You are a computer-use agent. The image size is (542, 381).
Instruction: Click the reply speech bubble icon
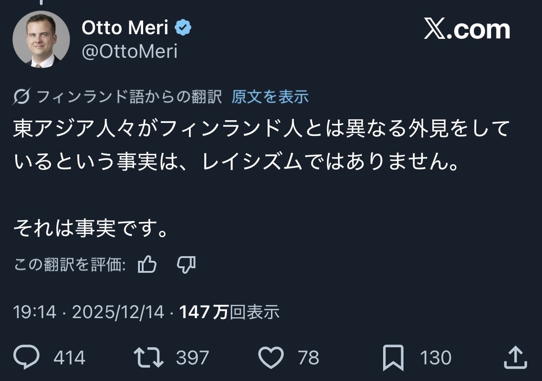pos(26,357)
